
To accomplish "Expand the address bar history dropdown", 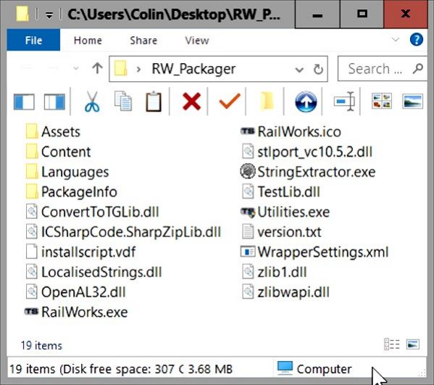I will 299,70.
